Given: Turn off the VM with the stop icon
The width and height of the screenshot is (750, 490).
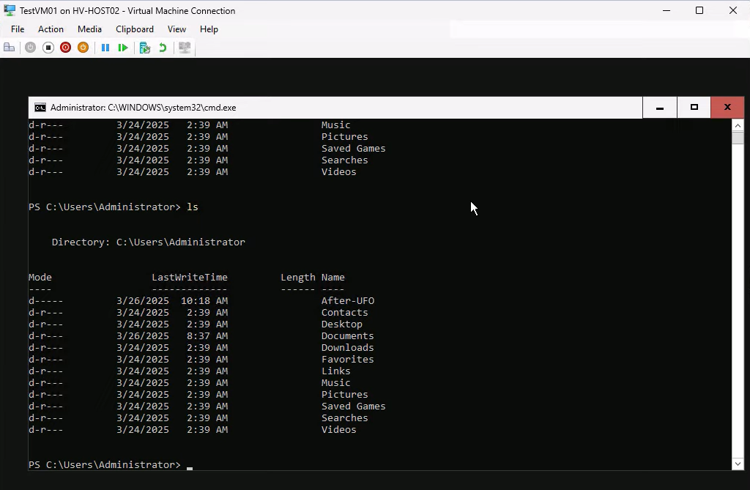Looking at the screenshot, I should click(x=48, y=48).
